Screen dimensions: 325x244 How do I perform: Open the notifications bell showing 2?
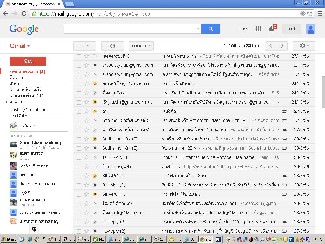(272, 29)
